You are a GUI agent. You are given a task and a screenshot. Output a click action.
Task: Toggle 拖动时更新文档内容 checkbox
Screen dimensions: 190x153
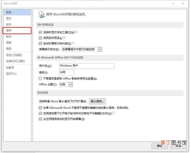click(40, 43)
